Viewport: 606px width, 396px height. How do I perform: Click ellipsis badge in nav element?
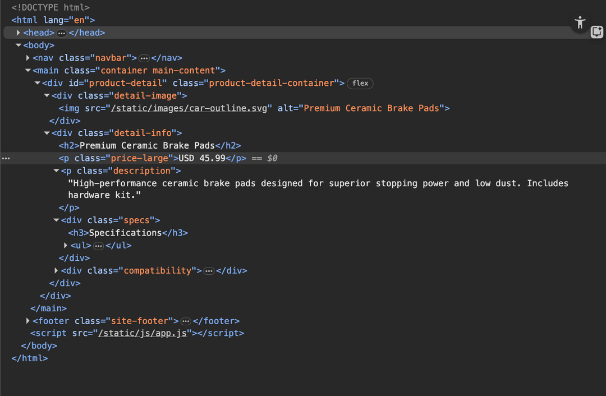coord(144,58)
